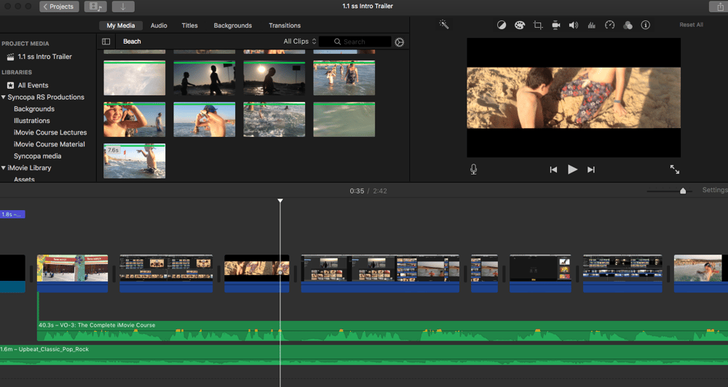Open the Syncopa media event

pos(38,156)
